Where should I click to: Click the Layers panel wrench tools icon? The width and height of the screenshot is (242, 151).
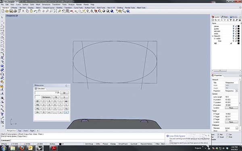237,20
